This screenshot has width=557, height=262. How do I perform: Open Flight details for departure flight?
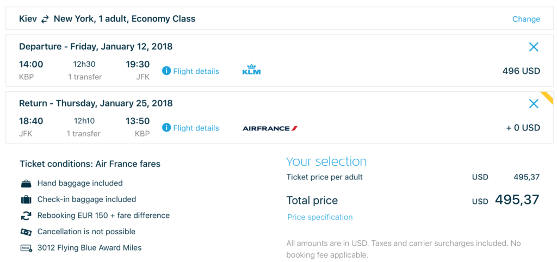(196, 71)
